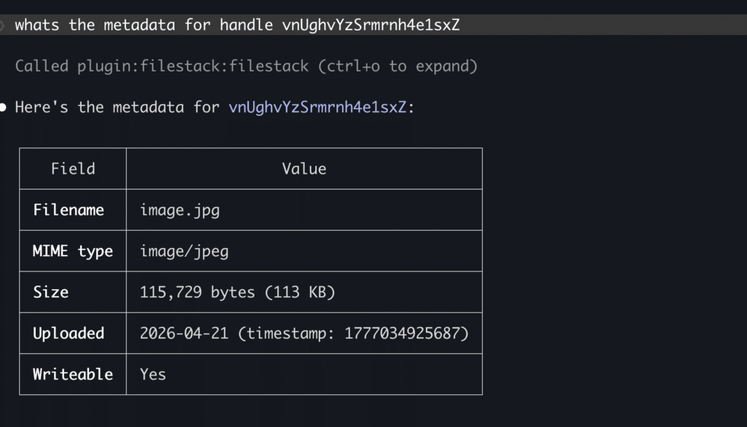The width and height of the screenshot is (747, 427).
Task: Click 'Here's the metadata for' text
Action: click(117, 107)
